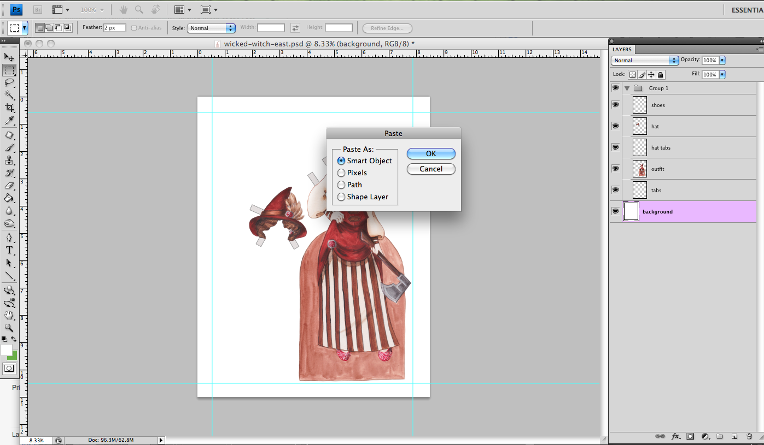This screenshot has height=445, width=764.
Task: Select the History Brush tool
Action: (x=9, y=173)
